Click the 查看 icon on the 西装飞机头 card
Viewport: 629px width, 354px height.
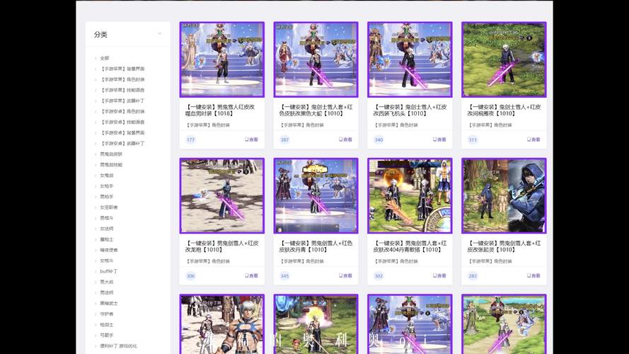439,139
